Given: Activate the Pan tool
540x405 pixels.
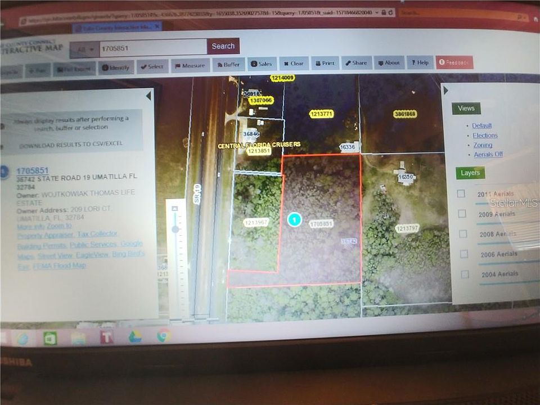Looking at the screenshot, I should [x=38, y=71].
